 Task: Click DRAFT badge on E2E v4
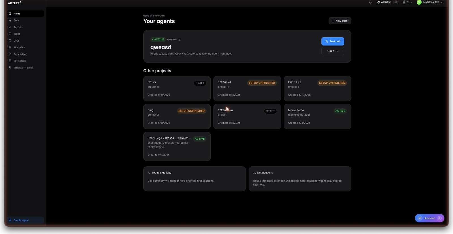pos(200,83)
